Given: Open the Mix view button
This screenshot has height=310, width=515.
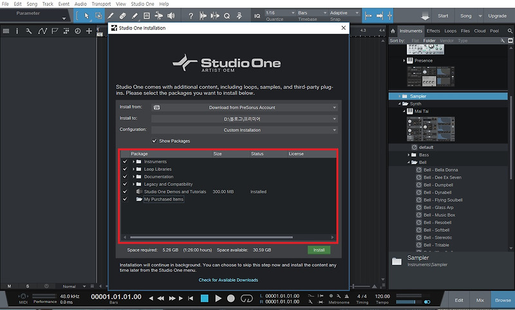Looking at the screenshot, I should tap(480, 300).
